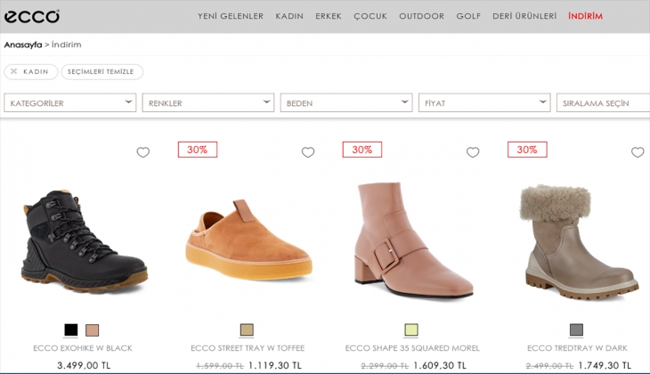Open SIRALAMA SEÇİN sort dropdown
Viewport: 650px width, 374px height.
(x=604, y=103)
